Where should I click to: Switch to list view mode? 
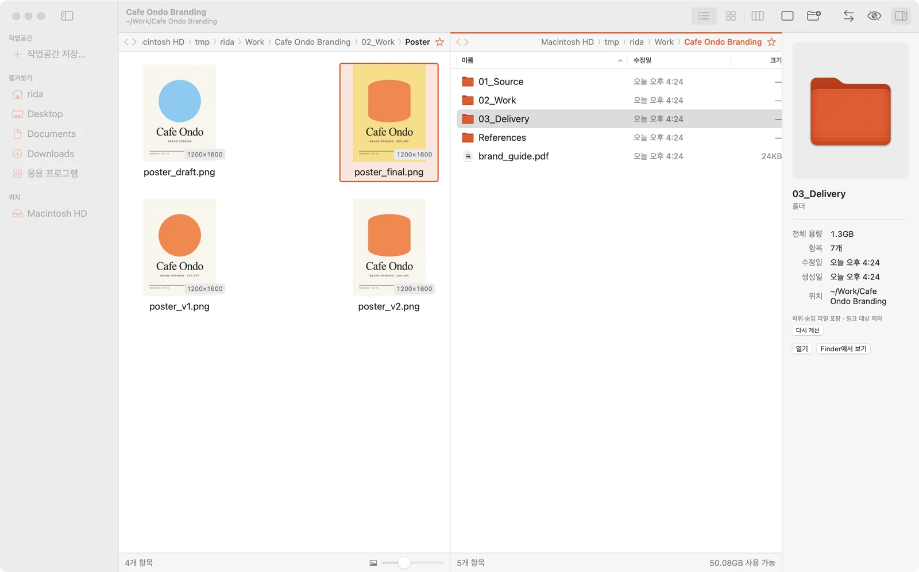(704, 16)
